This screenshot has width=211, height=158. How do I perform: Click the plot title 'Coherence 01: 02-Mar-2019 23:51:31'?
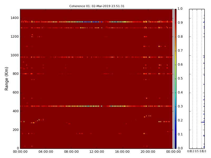click(x=97, y=6)
